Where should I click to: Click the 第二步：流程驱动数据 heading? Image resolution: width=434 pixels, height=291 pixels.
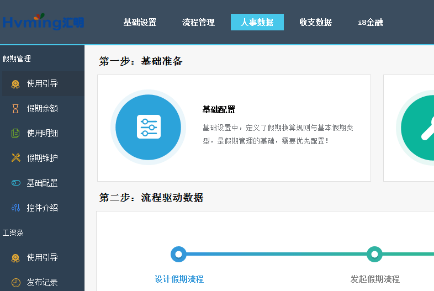pos(151,198)
